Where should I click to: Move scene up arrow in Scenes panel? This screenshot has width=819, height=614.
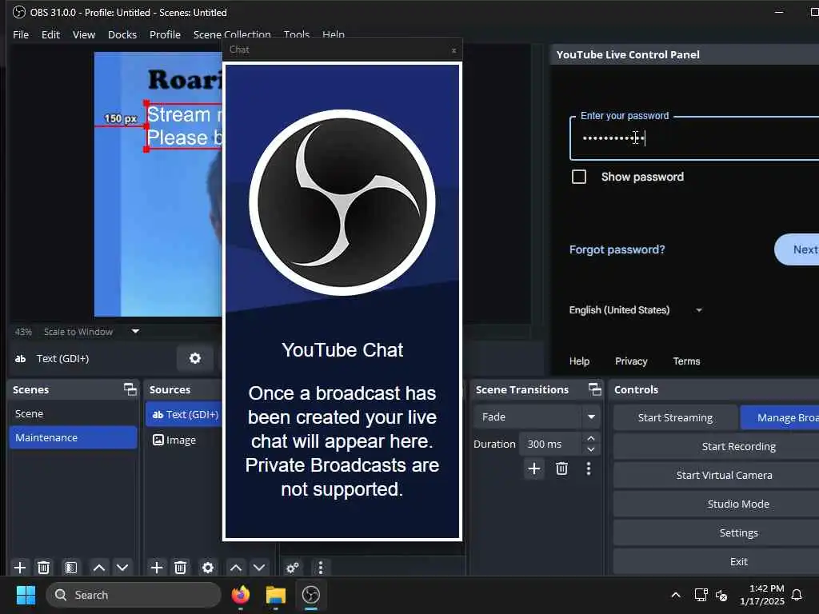(99, 568)
